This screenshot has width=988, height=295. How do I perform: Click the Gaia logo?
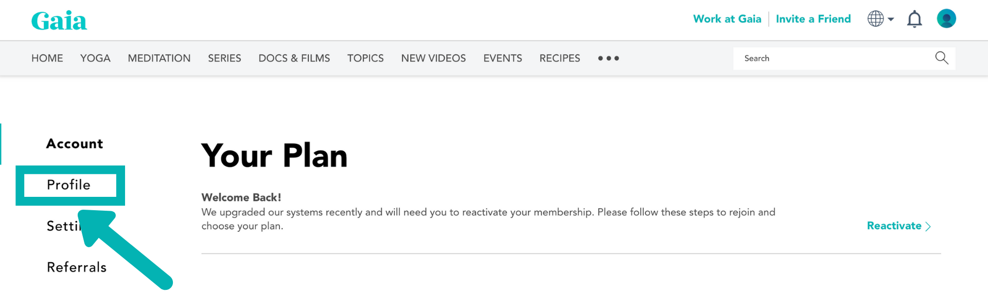point(59,21)
